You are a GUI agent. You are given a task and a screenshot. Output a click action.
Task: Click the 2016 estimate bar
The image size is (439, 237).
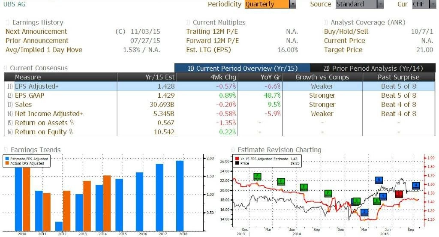[x=139, y=202]
